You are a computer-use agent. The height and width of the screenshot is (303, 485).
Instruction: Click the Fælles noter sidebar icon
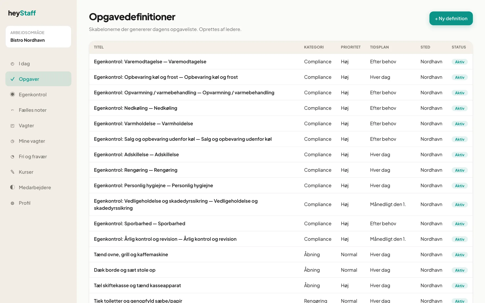point(12,110)
